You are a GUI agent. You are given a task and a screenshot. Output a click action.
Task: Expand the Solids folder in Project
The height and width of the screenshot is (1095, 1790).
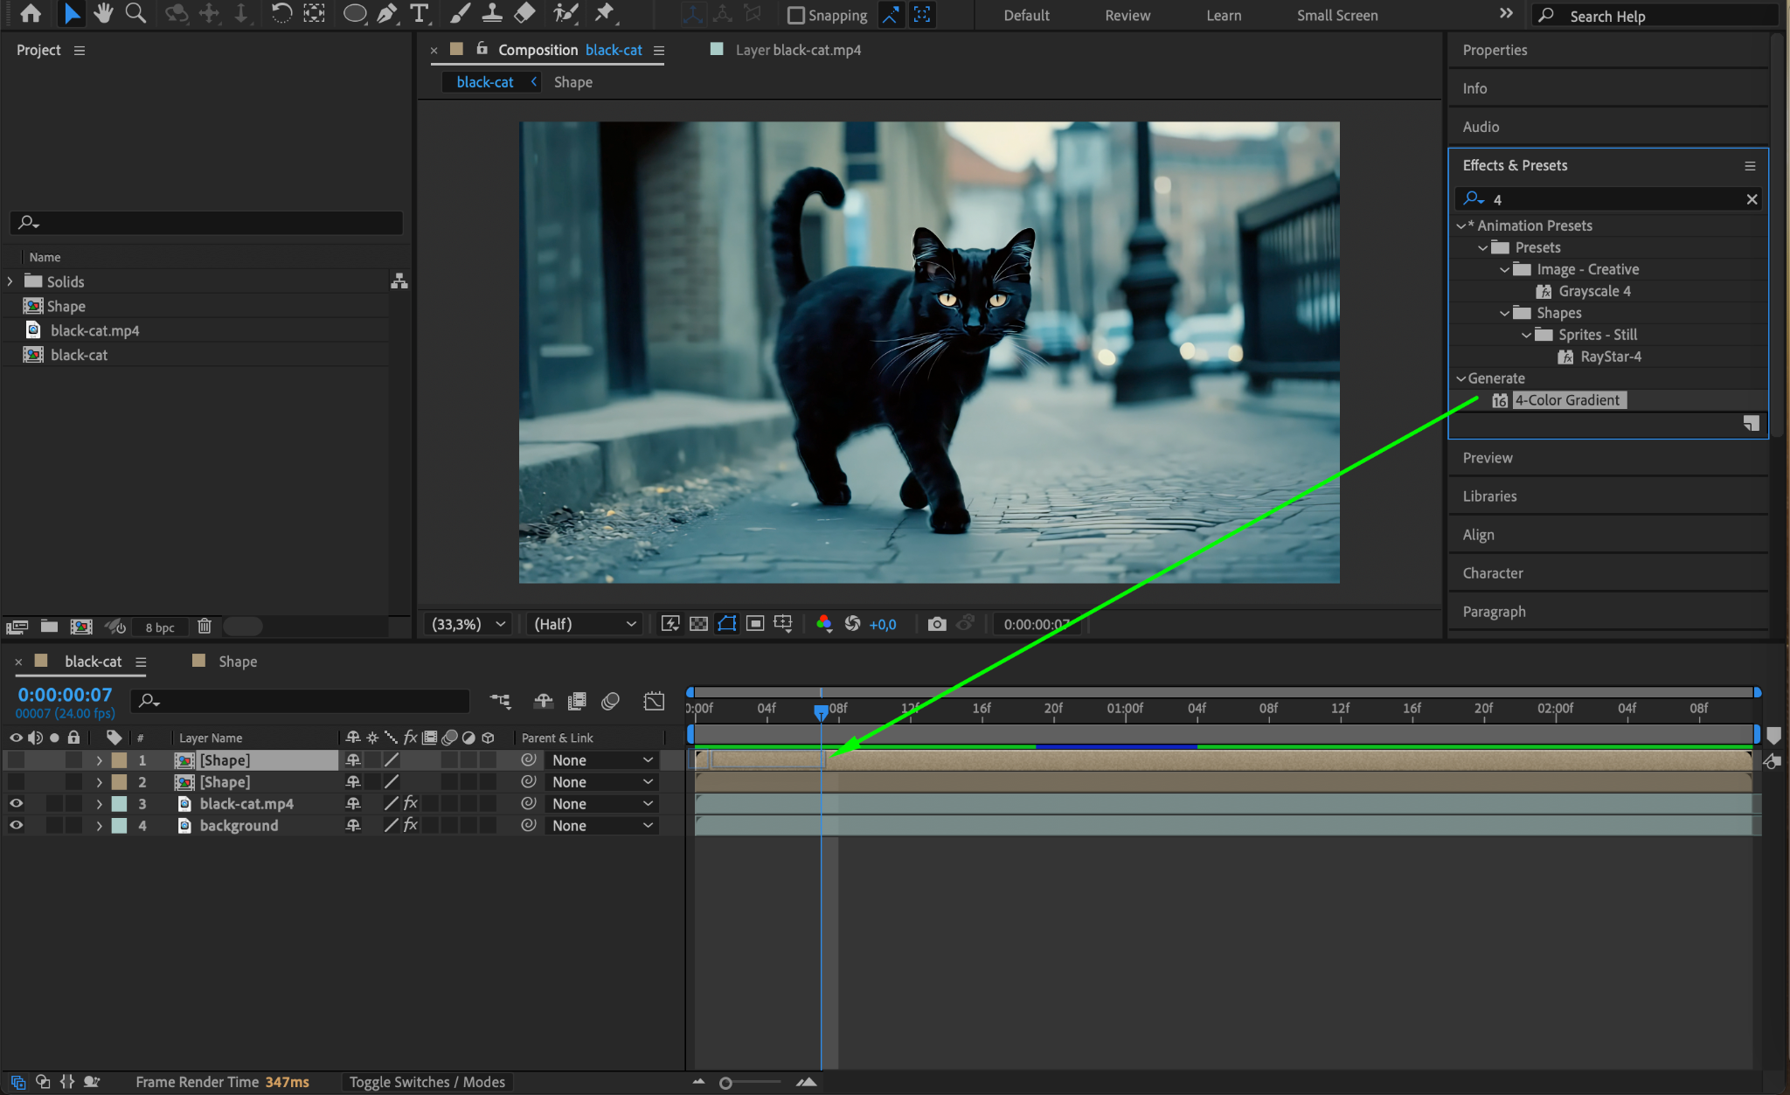pos(10,281)
